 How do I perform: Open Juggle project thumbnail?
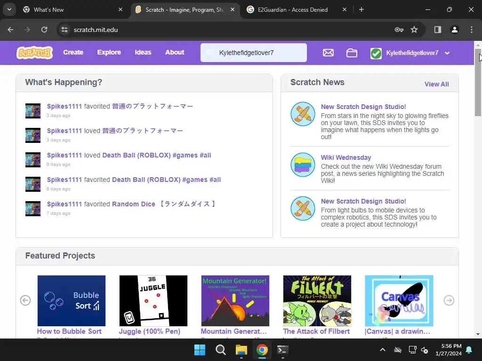pos(153,300)
